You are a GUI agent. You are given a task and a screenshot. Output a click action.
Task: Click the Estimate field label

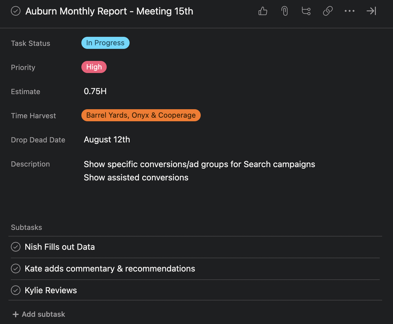26,92
